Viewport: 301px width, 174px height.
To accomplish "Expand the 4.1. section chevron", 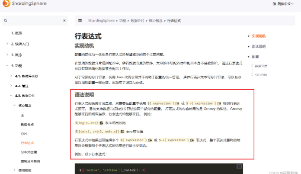I will coord(11,76).
